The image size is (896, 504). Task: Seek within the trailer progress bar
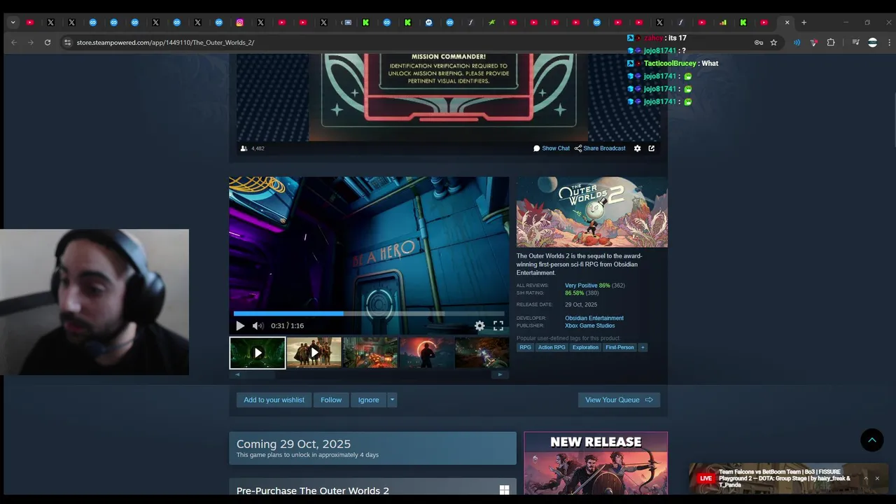coord(369,314)
